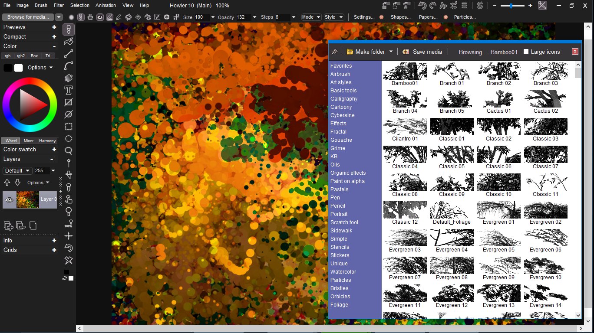Image resolution: width=594 pixels, height=333 pixels.
Task: Open the Mode dropdown in the toolbar
Action: pos(311,17)
